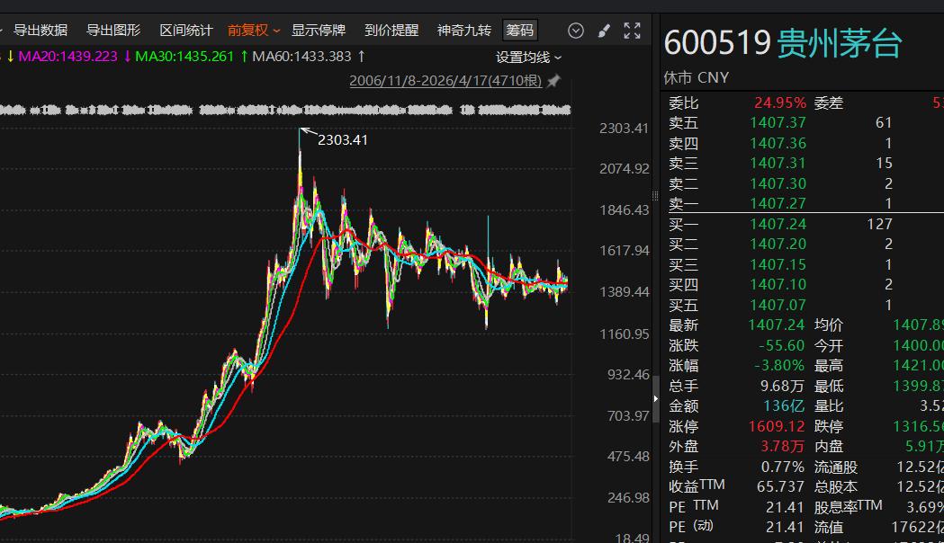Toggle 神奇九转 indicator
Viewport: 944px width, 543px height.
[x=464, y=30]
